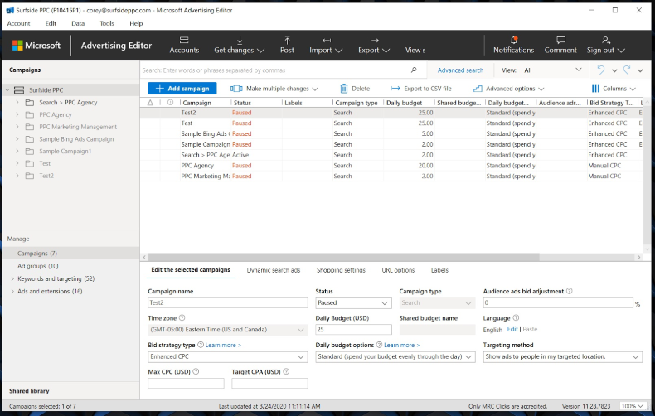
Task: Export to CSV file
Action: pos(420,89)
